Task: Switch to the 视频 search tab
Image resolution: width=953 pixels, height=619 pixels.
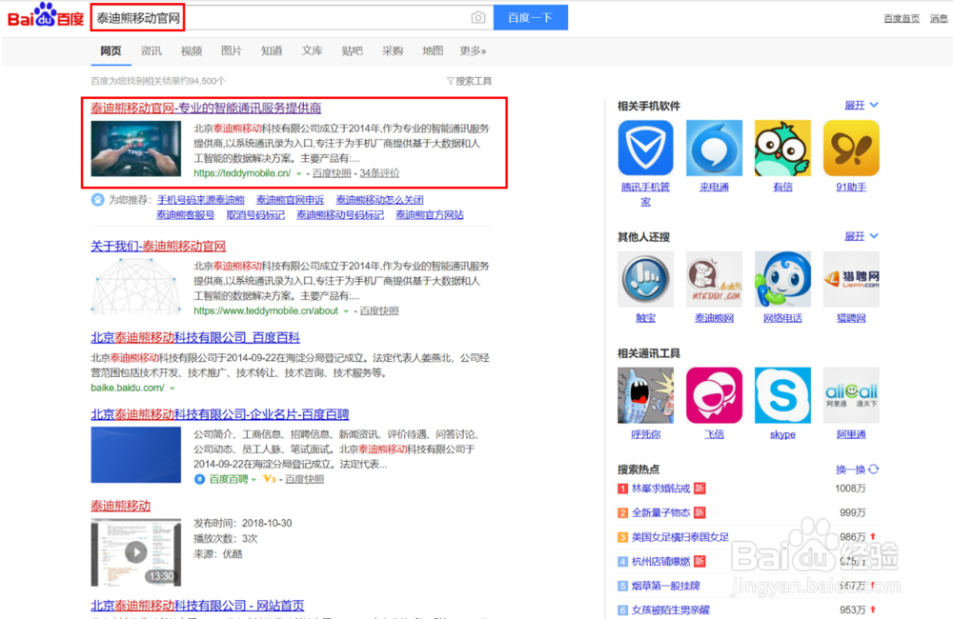Action: [191, 50]
